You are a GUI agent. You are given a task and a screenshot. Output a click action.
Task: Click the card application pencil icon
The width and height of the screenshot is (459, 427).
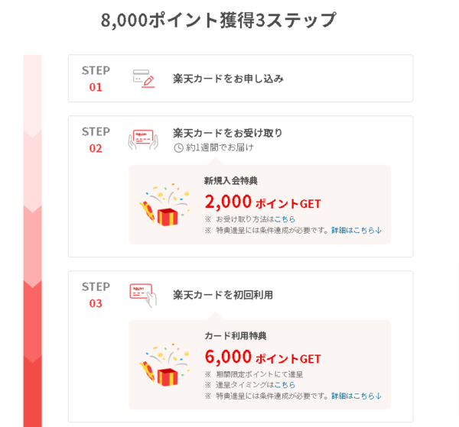[144, 79]
